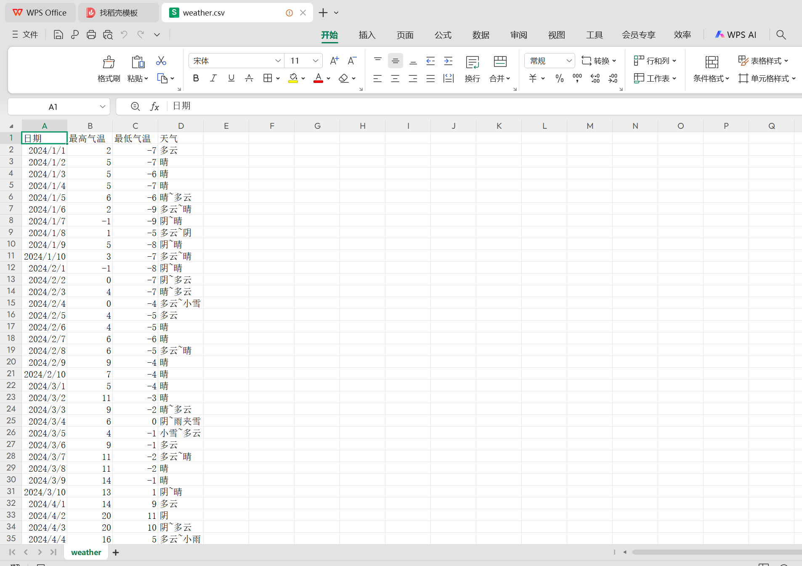Screen dimensions: 802x566
Task: Click the Select All corner triangle
Action: point(11,126)
